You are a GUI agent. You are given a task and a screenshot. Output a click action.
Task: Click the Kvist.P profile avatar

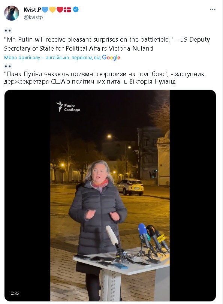(12, 13)
